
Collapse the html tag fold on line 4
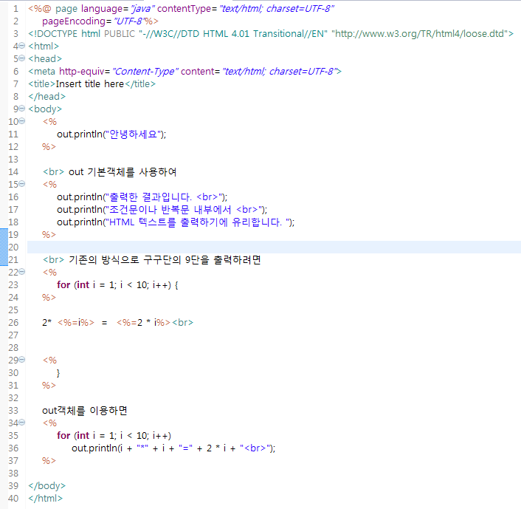[x=21, y=45]
